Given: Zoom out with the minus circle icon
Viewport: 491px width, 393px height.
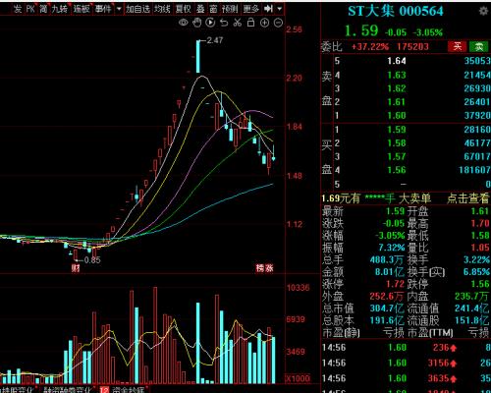Looking at the screenshot, I should click(278, 23).
